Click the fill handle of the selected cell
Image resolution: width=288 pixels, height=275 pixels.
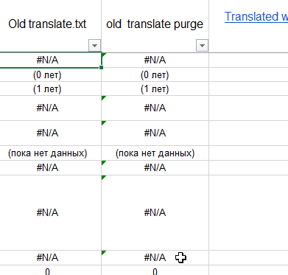coord(102,67)
